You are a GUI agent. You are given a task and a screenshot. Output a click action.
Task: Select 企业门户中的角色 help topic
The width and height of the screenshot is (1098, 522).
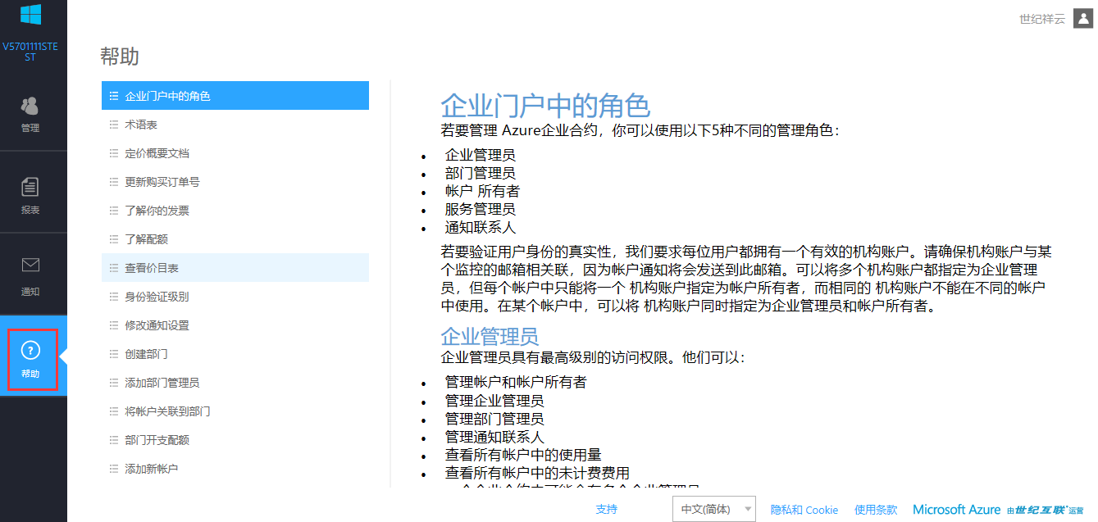click(167, 96)
